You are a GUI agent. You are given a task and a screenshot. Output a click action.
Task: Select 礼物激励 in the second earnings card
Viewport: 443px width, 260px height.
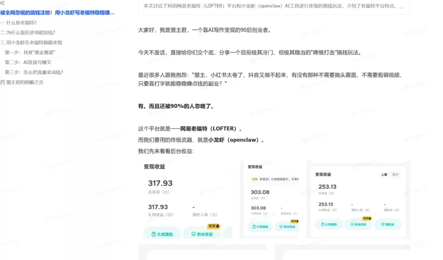[x=260, y=225]
